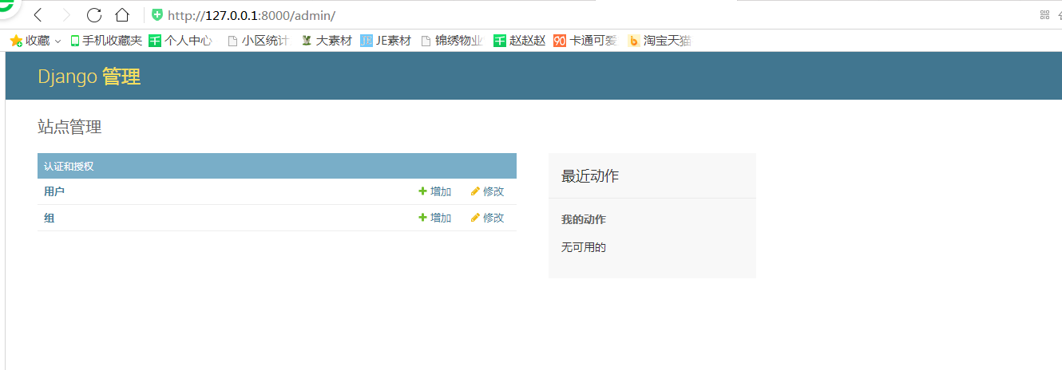Open the 个人中心 bookmark
The width and height of the screenshot is (1062, 370).
180,41
